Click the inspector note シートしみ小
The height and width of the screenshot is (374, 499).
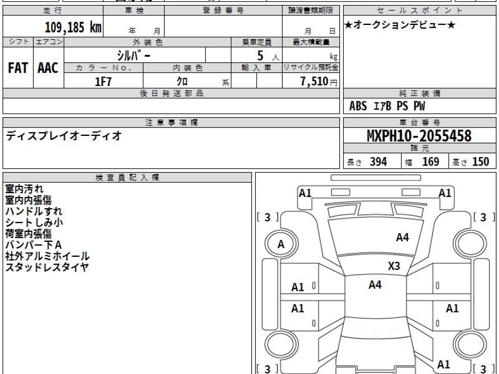tap(34, 222)
